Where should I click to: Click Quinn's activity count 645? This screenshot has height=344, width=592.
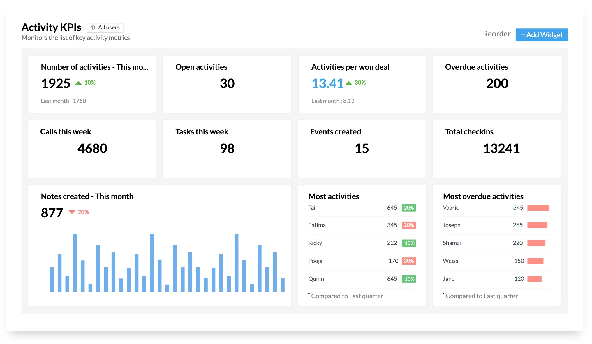pos(392,279)
